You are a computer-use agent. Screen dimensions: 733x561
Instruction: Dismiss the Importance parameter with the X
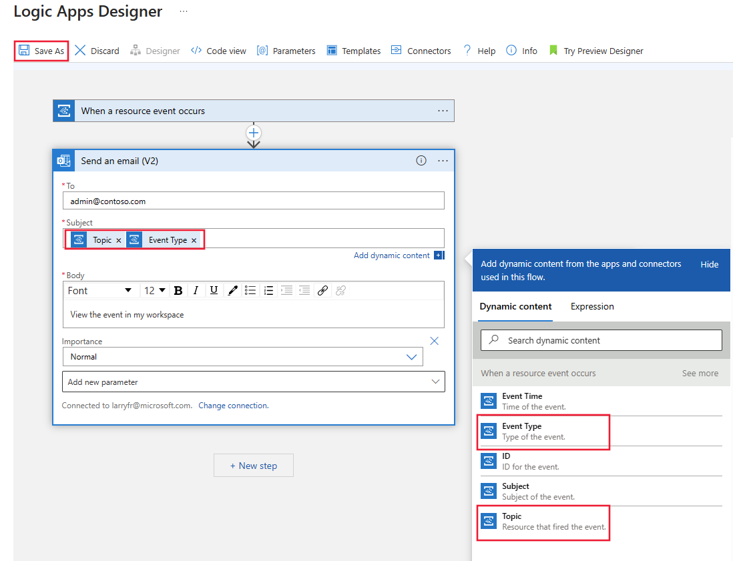coord(435,340)
